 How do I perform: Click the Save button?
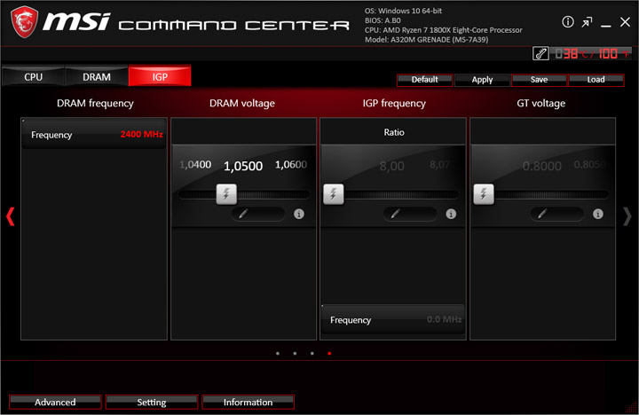tap(540, 80)
